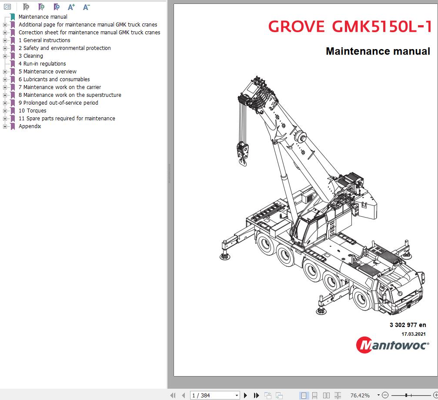Enable continuous scrolling page mode
438x400 pixels.
click(315, 395)
